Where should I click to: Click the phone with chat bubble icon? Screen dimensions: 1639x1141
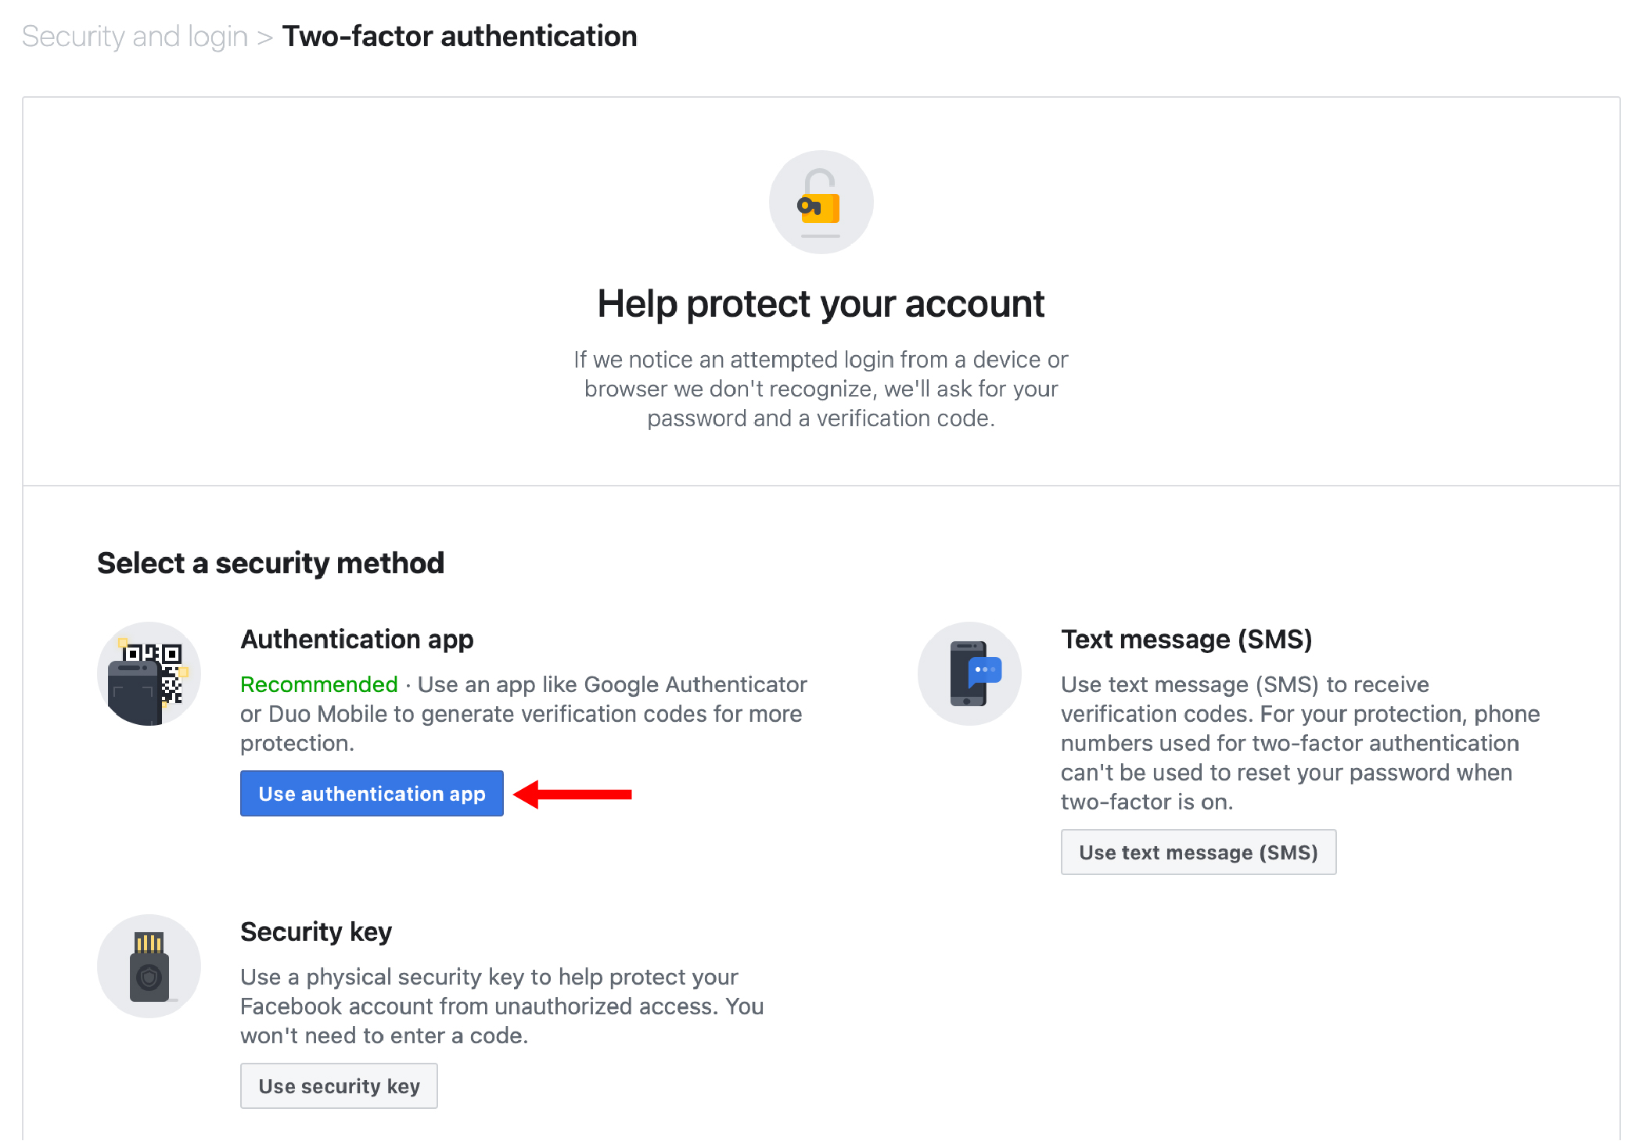click(969, 673)
